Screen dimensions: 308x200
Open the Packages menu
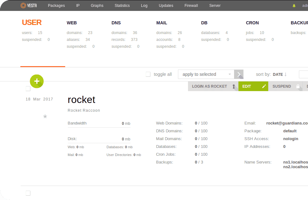pyautogui.click(x=56, y=6)
